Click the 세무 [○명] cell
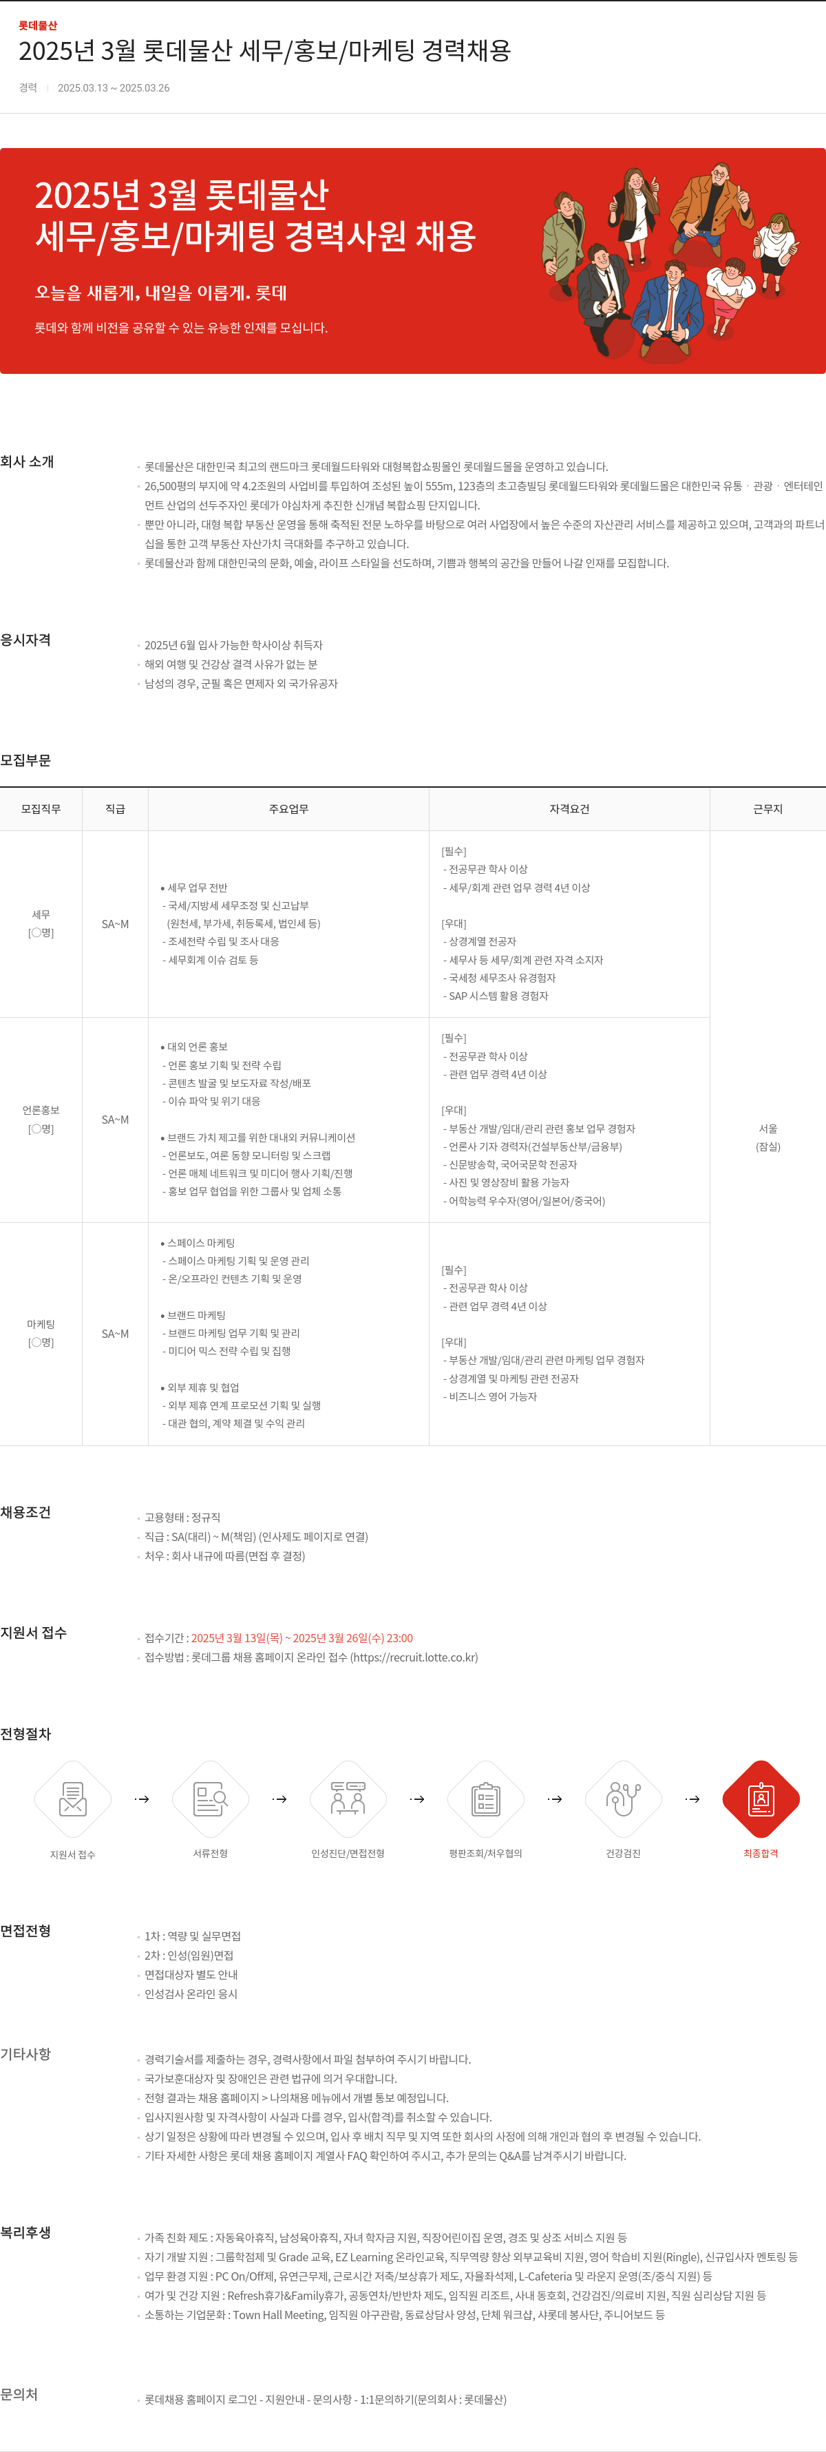This screenshot has height=2452, width=826. pos(41,924)
